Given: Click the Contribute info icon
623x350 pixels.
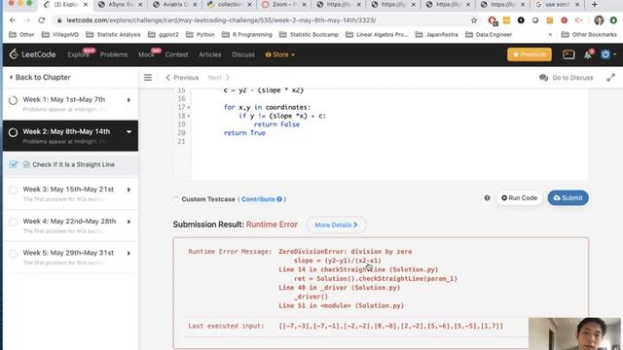Looking at the screenshot, I should pos(279,199).
